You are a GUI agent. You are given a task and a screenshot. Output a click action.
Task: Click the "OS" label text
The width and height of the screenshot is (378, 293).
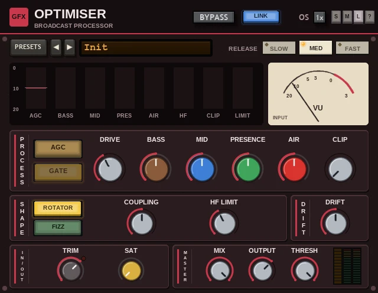304,17
